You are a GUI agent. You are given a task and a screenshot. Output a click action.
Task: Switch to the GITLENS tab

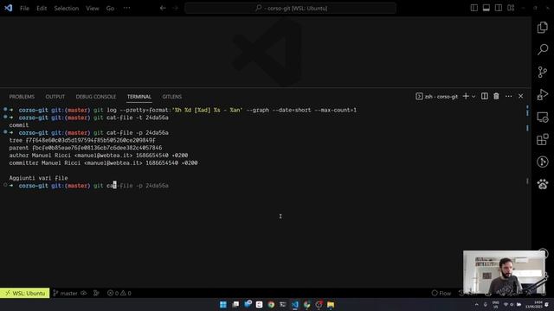tap(172, 97)
